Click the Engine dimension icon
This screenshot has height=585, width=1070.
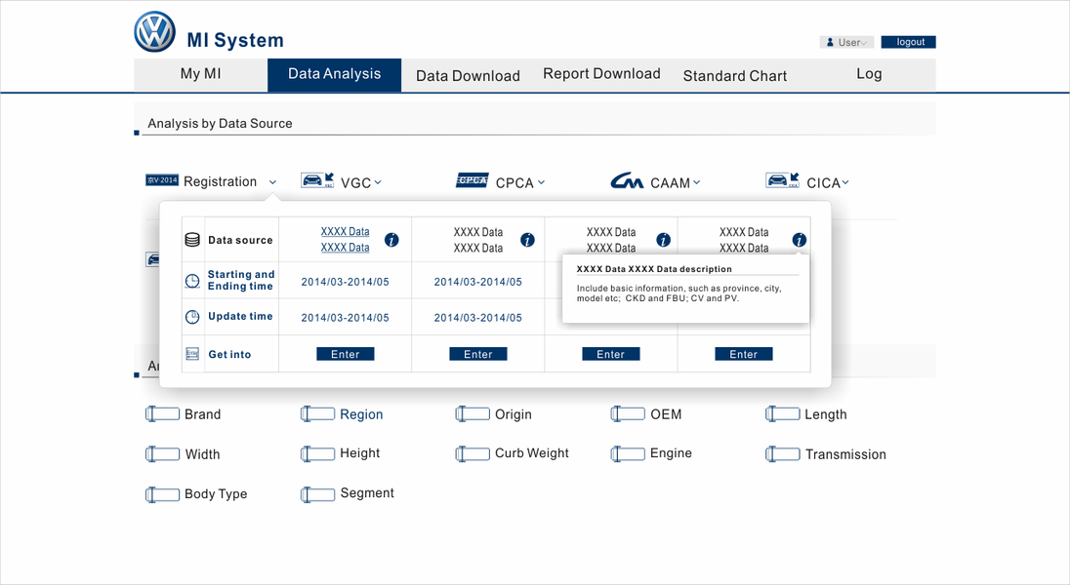click(628, 454)
